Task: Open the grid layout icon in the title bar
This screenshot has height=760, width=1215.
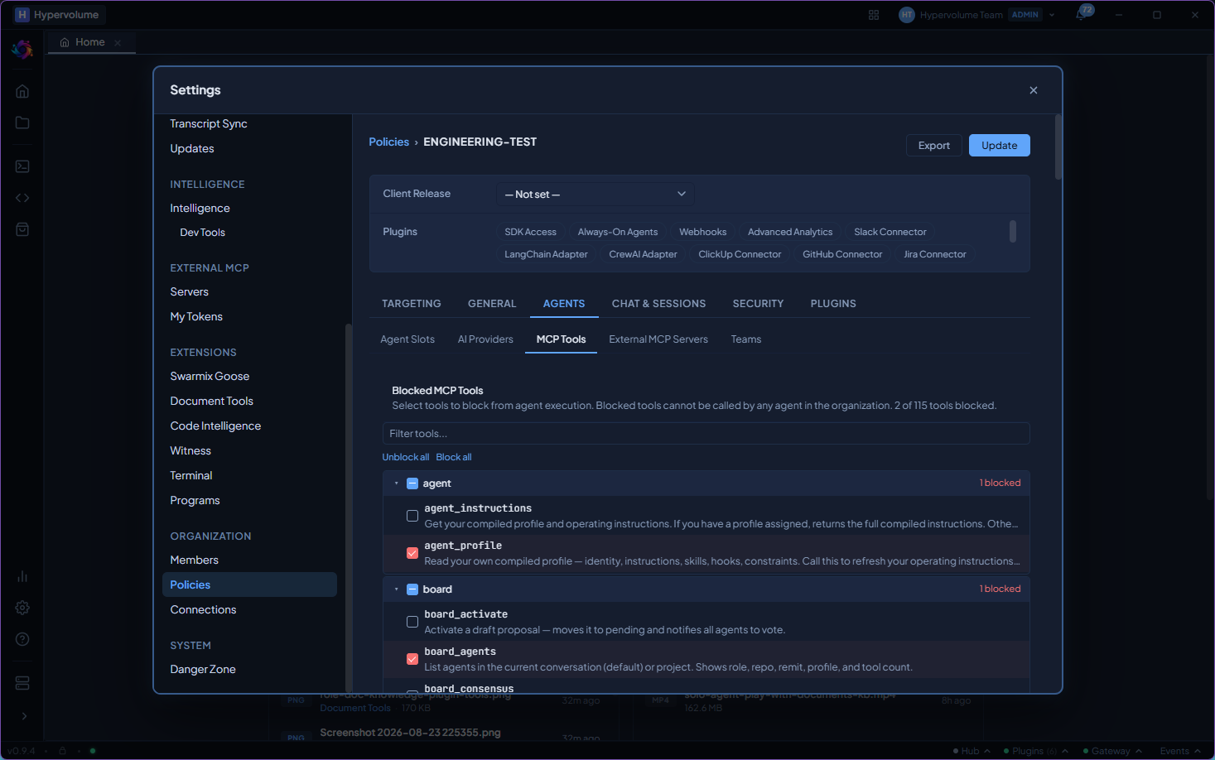Action: tap(874, 15)
